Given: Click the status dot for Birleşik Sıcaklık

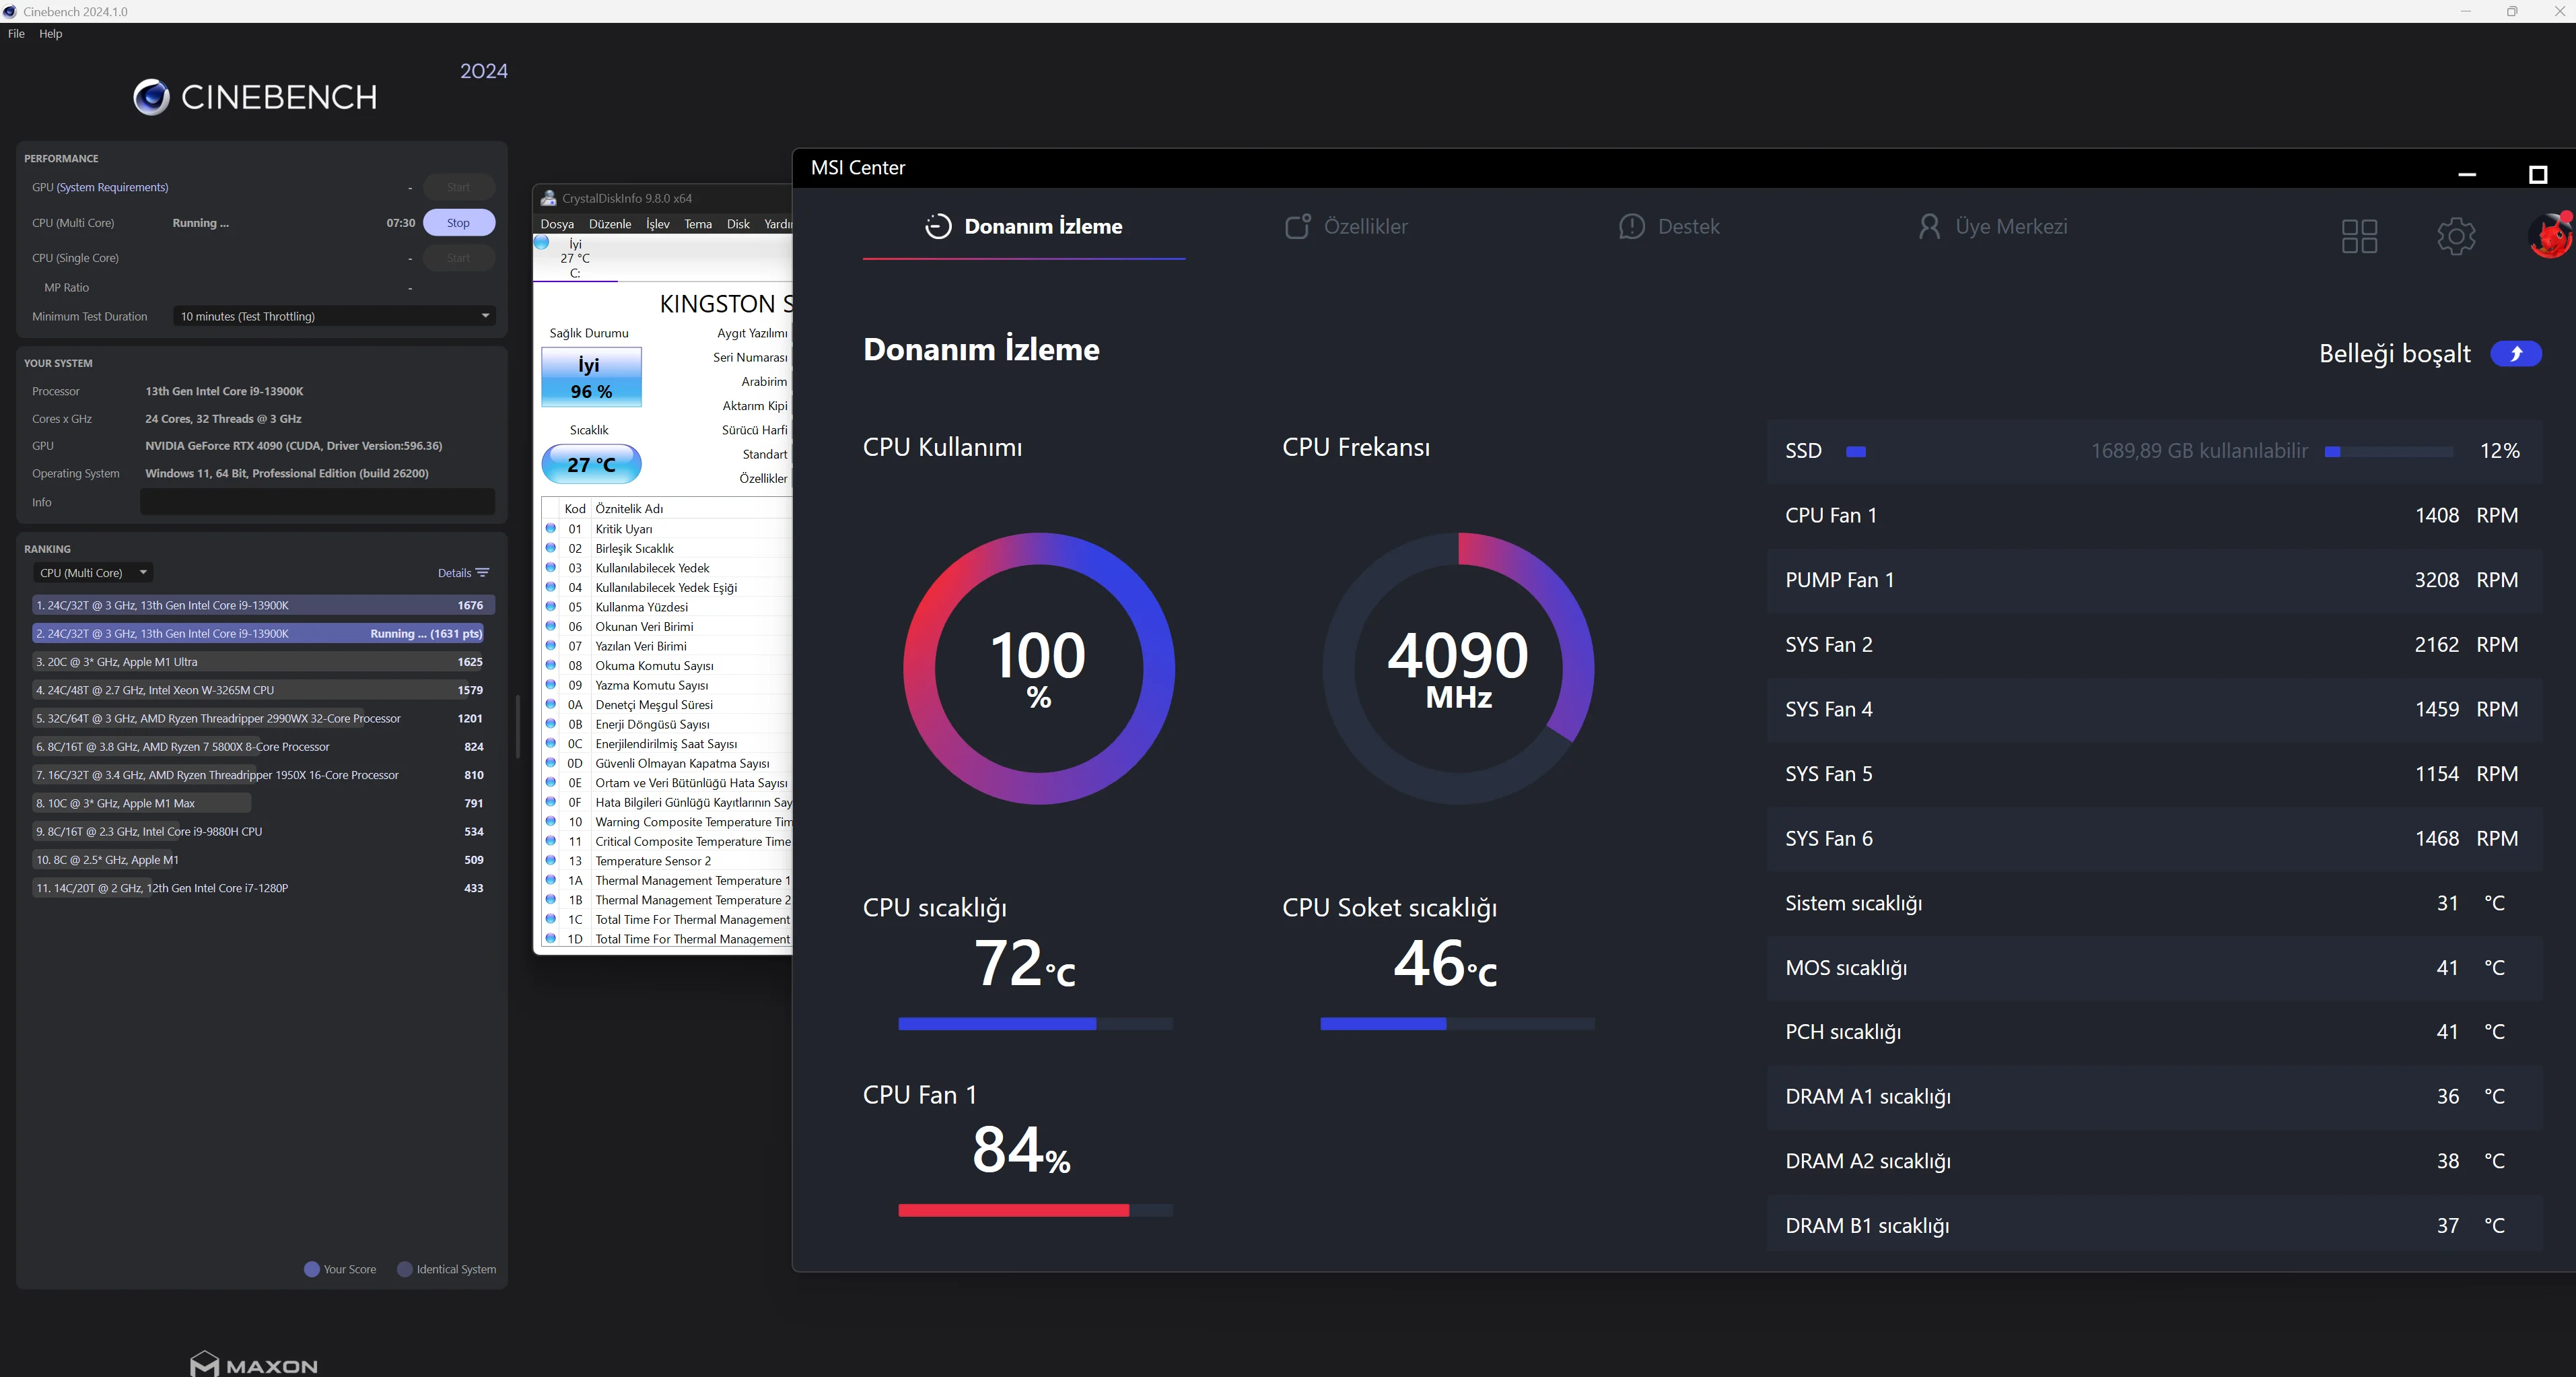Looking at the screenshot, I should 550,548.
